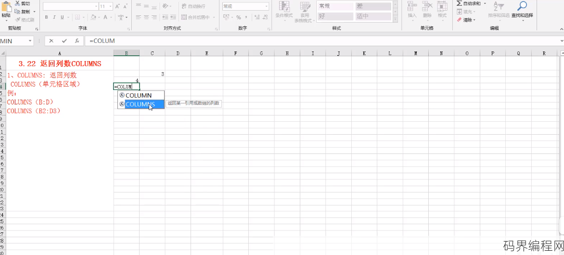The image size is (564, 255).
Task: Click the Increase Indent icon
Action: tap(173, 17)
